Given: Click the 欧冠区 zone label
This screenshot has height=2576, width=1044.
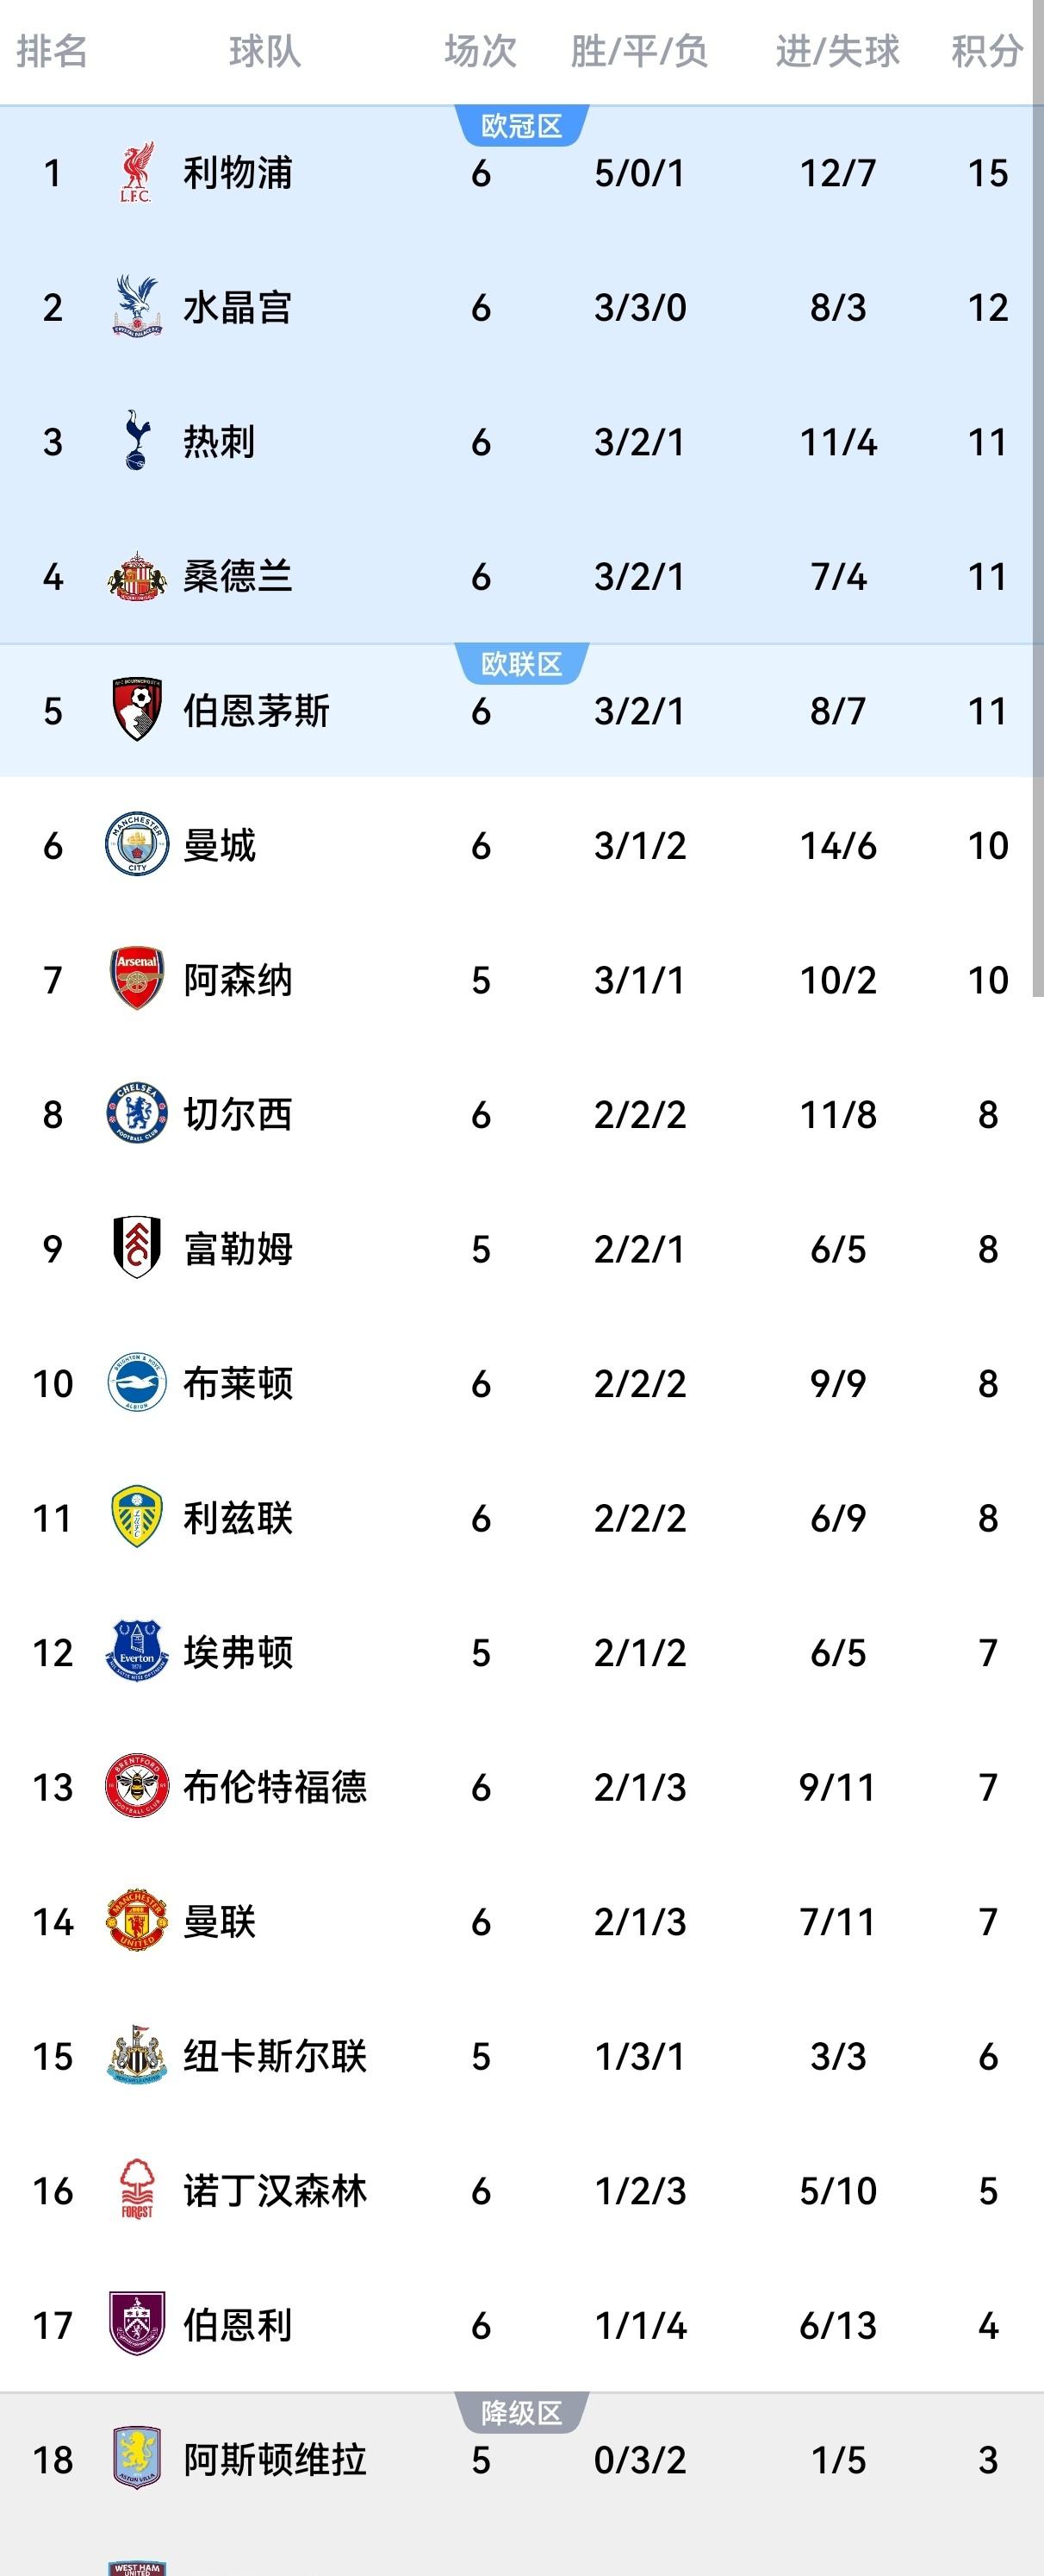Looking at the screenshot, I should pyautogui.click(x=521, y=126).
